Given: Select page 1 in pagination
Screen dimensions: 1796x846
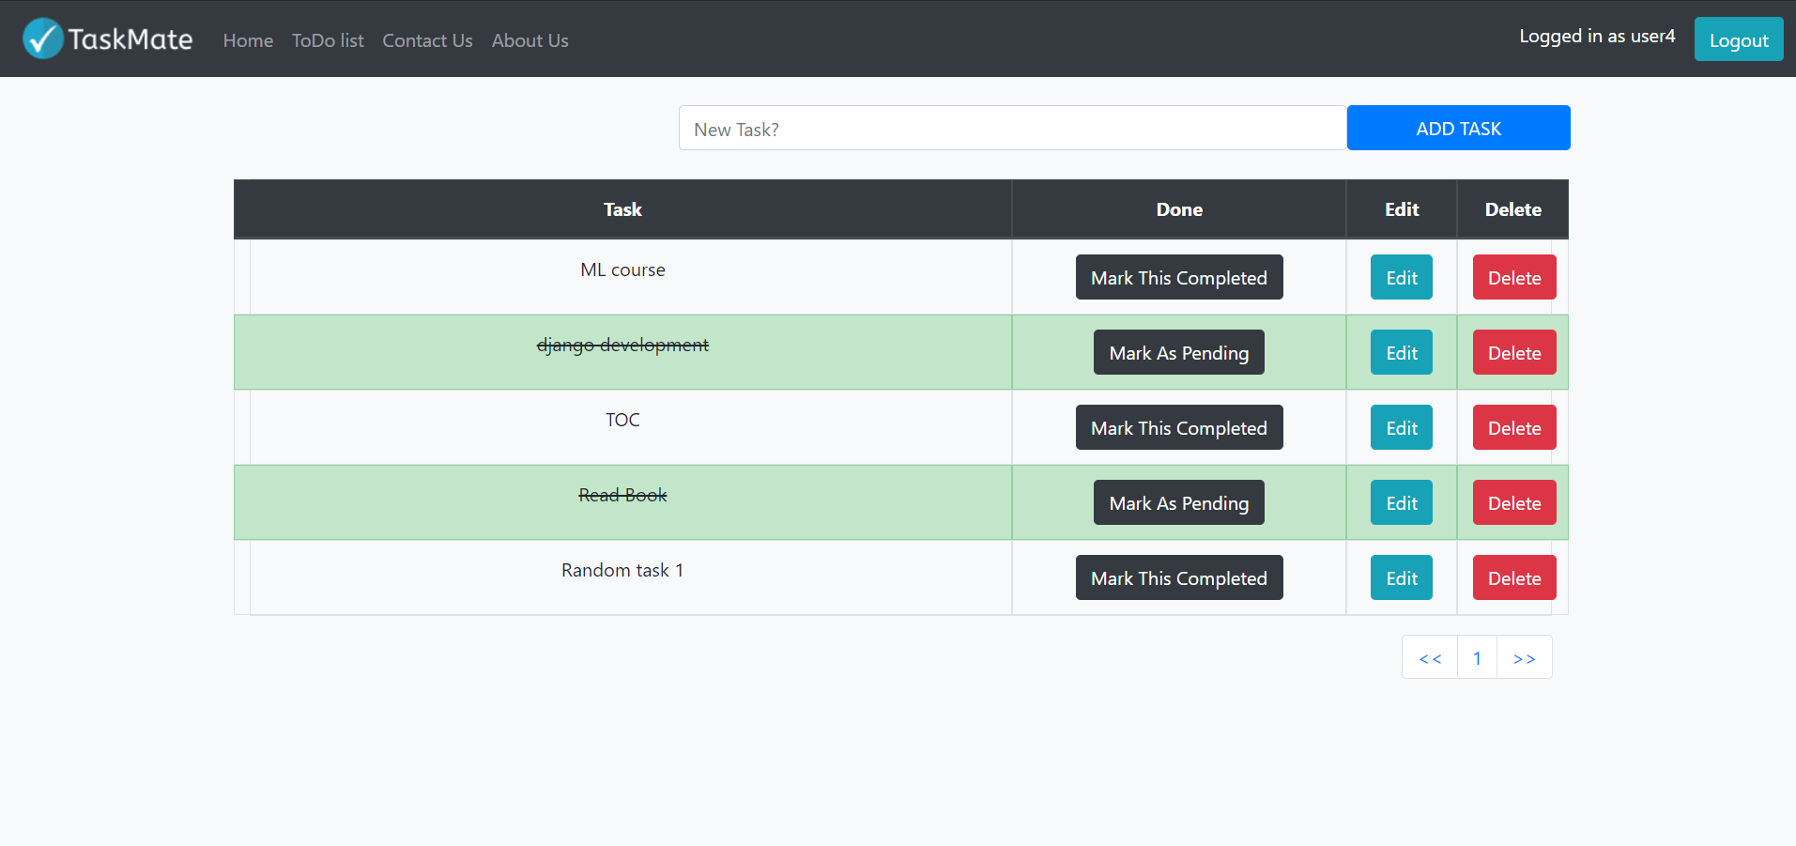Looking at the screenshot, I should coord(1476,657).
